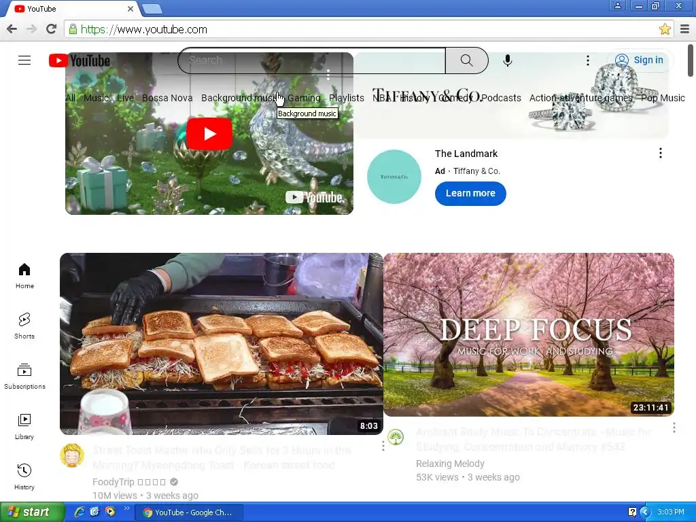This screenshot has width=696, height=522.
Task: Open Shorts in the sidebar
Action: point(24,326)
